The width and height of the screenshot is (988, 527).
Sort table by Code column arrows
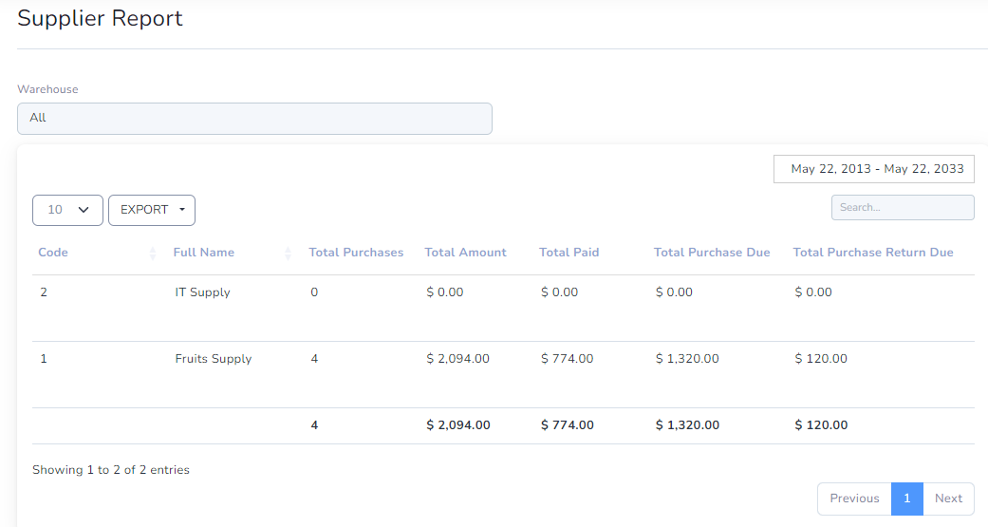pyautogui.click(x=153, y=253)
